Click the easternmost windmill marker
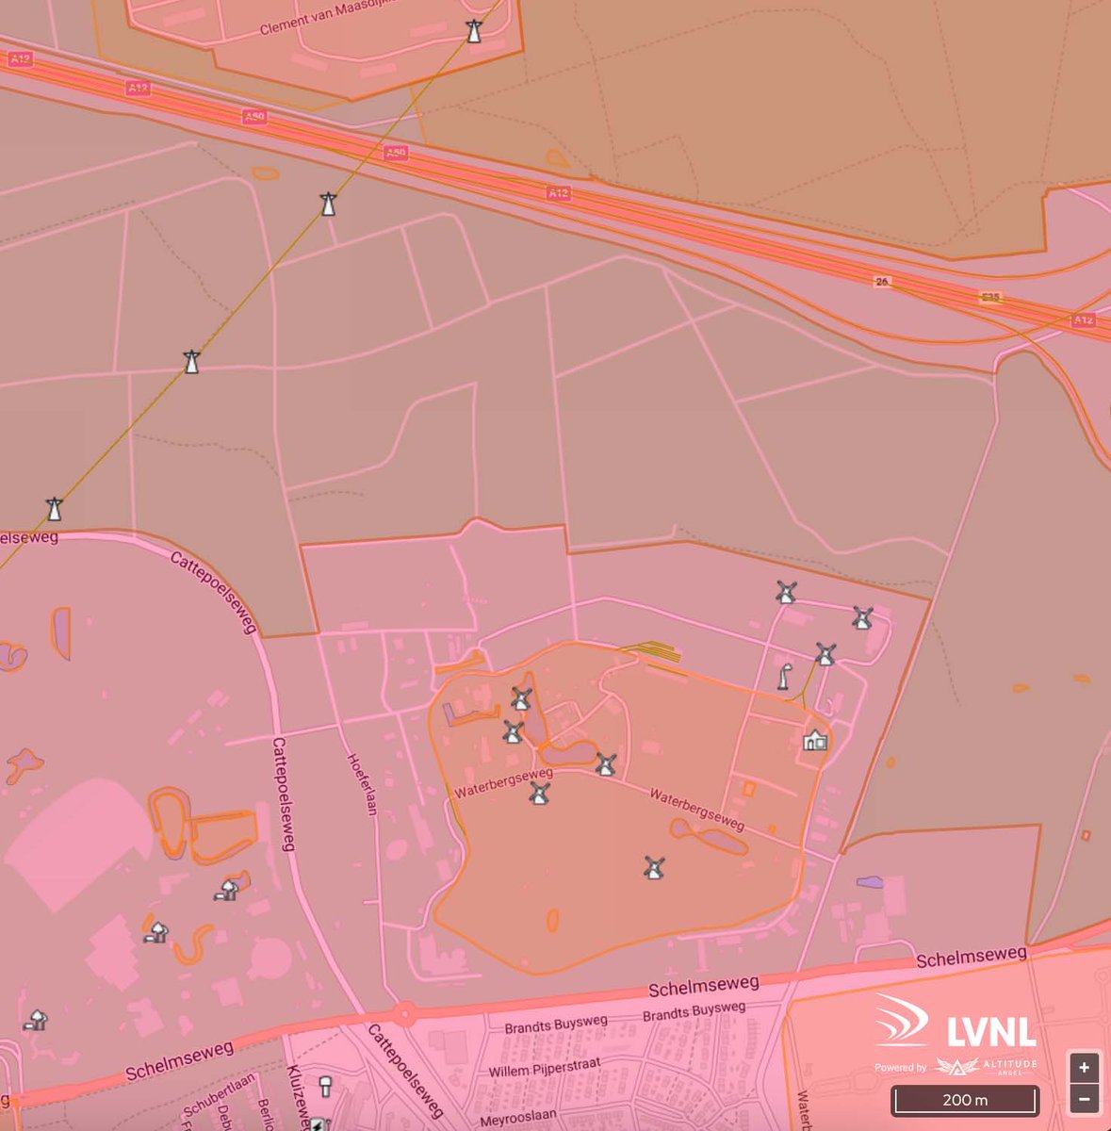This screenshot has width=1111, height=1131. [862, 618]
